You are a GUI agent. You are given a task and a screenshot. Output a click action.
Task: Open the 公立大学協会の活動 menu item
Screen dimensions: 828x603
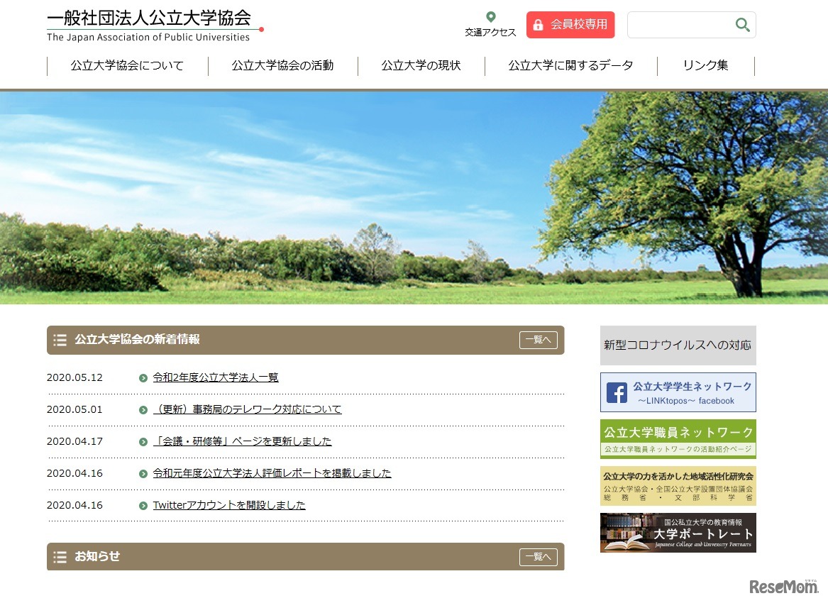click(x=282, y=65)
